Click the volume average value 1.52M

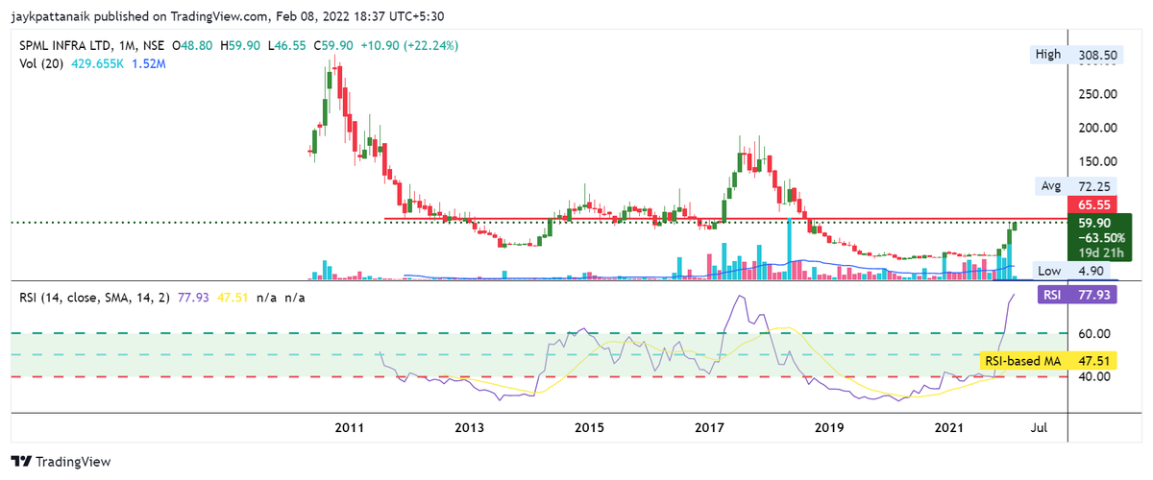point(151,64)
